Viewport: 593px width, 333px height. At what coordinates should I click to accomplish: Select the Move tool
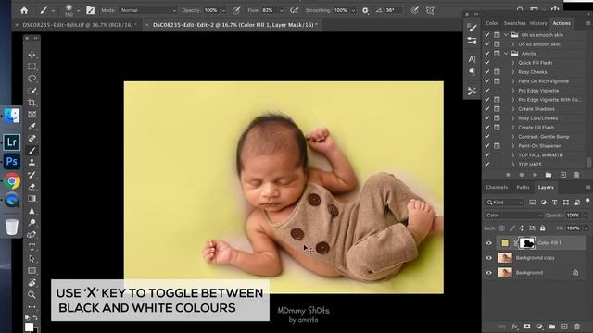pos(32,55)
